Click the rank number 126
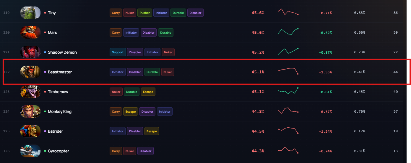Image resolution: width=411 pixels, height=163 pixels. pyautogui.click(x=6, y=151)
